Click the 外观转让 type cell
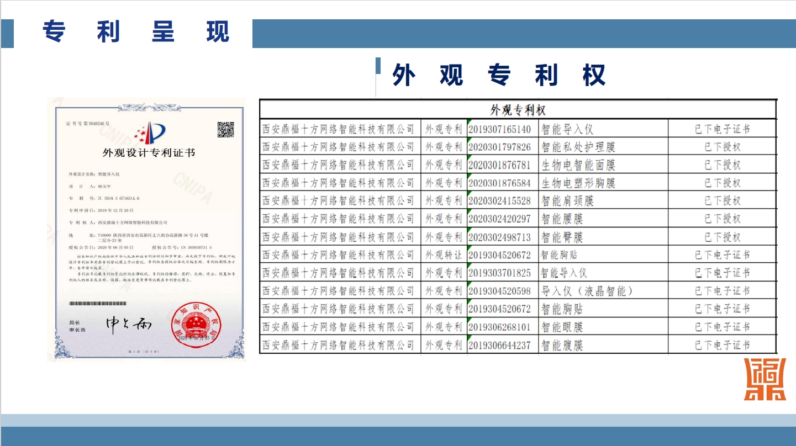 pyautogui.click(x=443, y=255)
